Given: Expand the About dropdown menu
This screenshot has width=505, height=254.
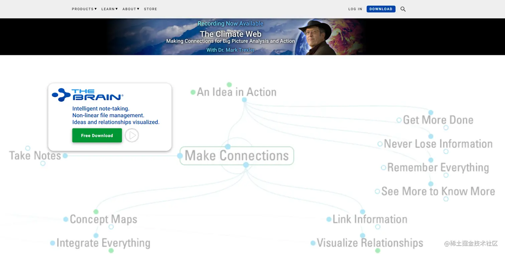Looking at the screenshot, I should pos(131,9).
